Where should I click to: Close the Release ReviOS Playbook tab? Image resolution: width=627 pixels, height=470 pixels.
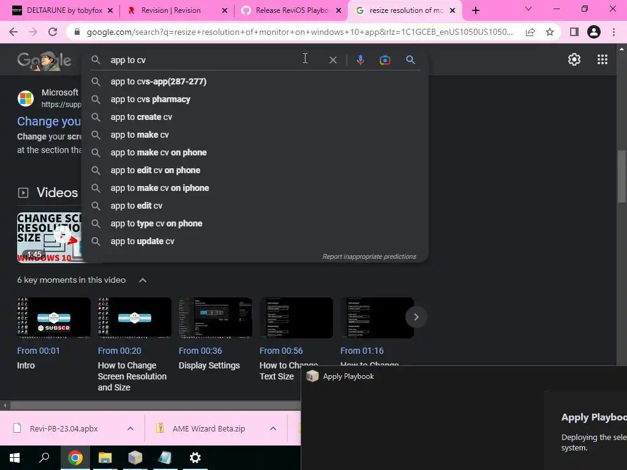pyautogui.click(x=338, y=10)
